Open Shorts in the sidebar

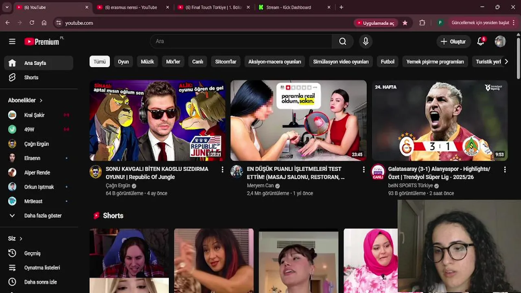click(x=39, y=77)
